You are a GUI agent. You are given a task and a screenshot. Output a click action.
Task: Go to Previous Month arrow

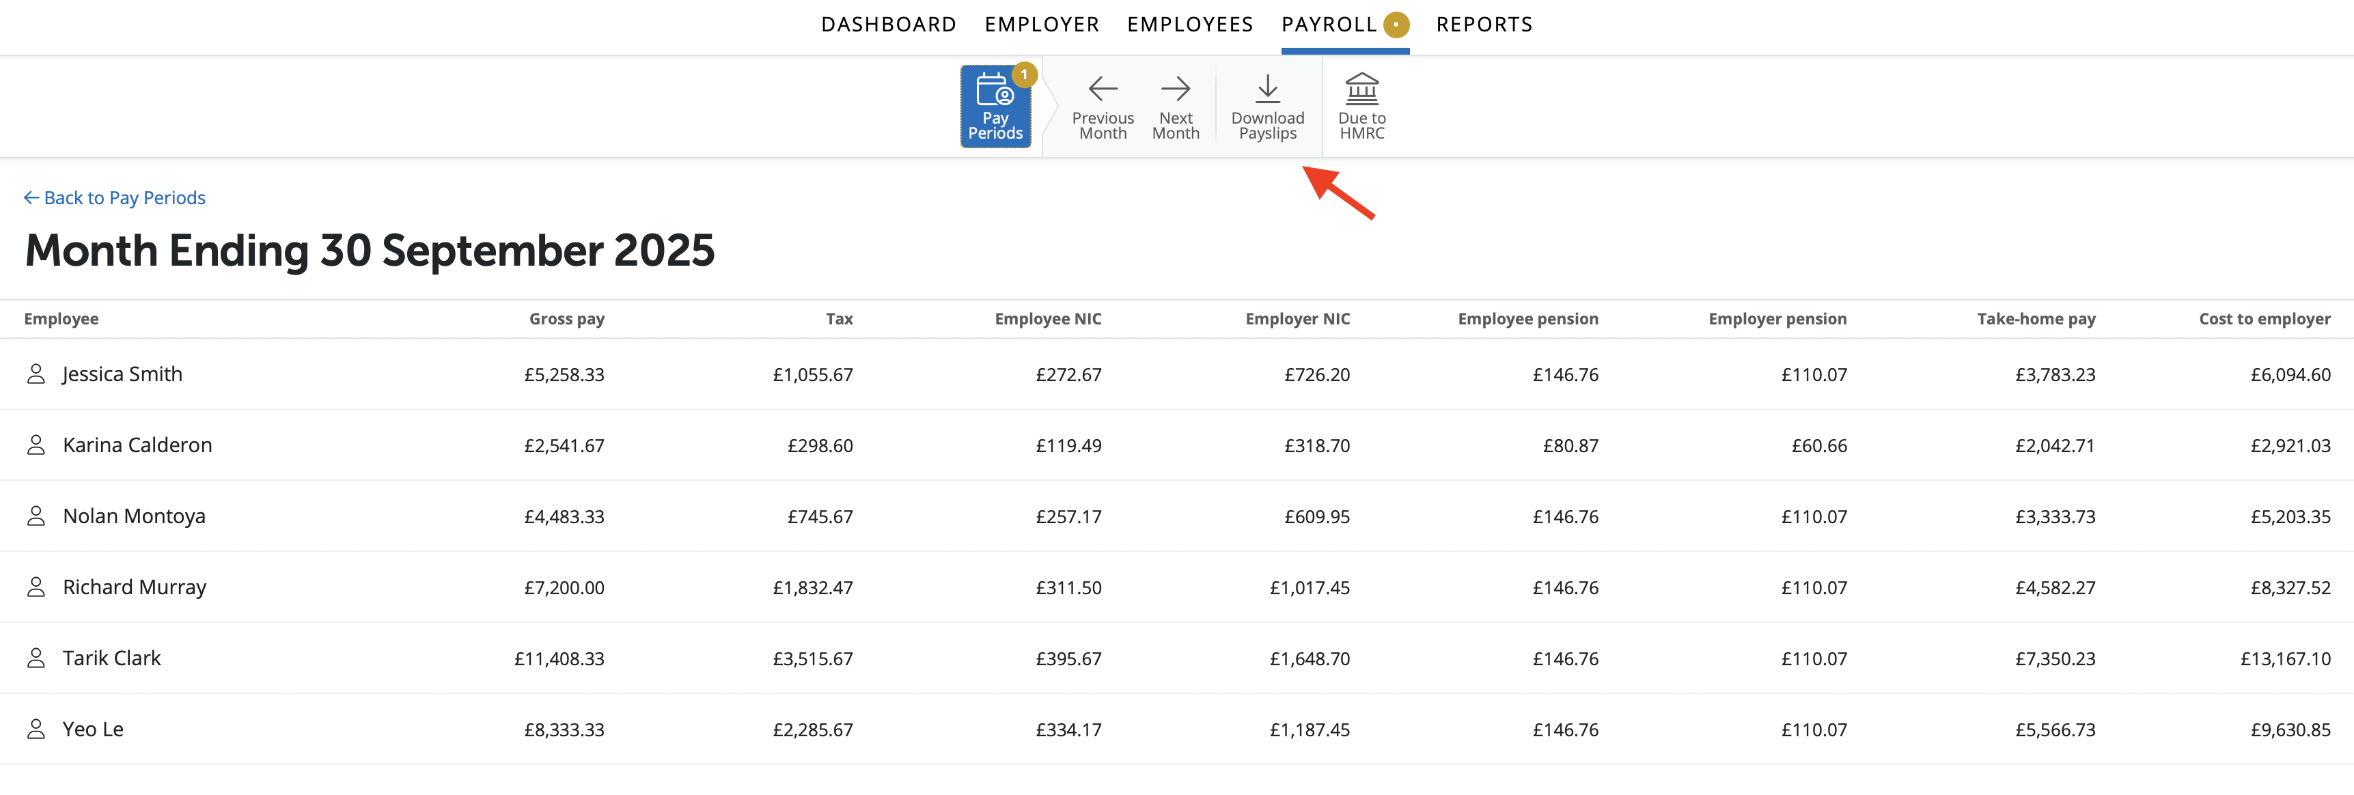[1102, 89]
